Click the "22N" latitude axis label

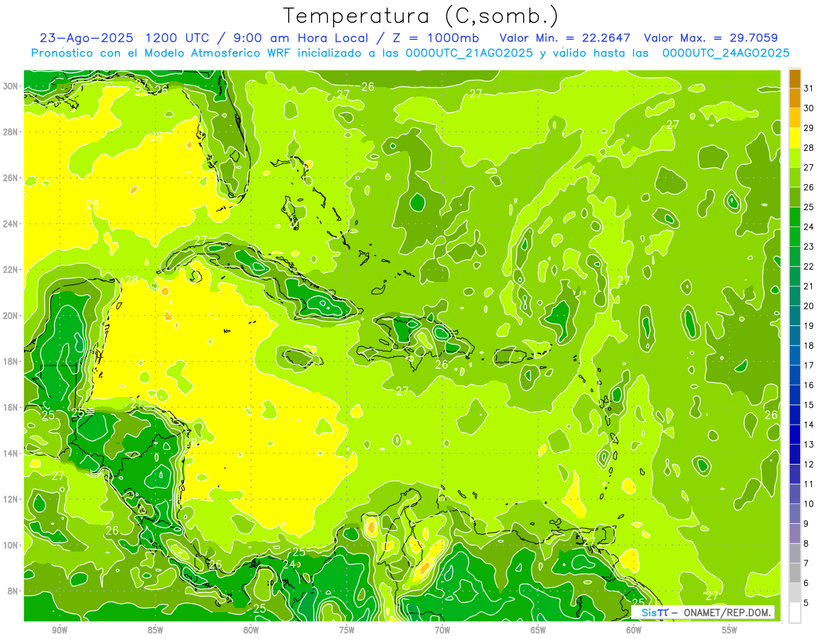(10, 270)
